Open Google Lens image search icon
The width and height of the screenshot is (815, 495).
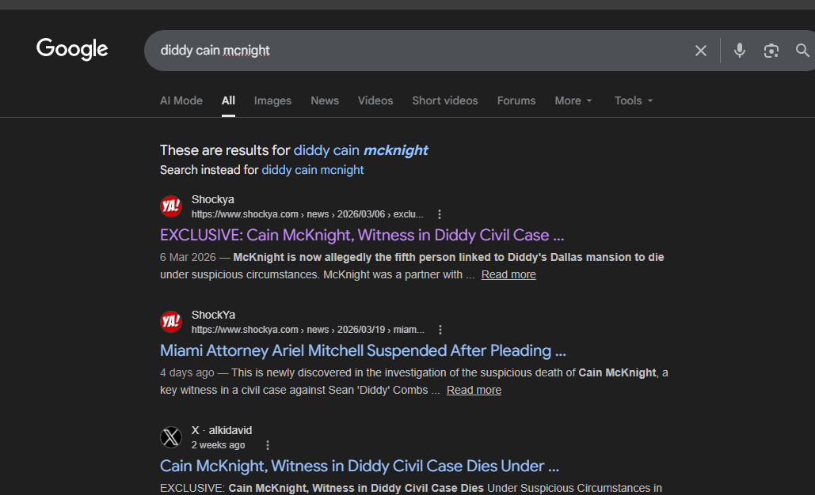pos(771,51)
